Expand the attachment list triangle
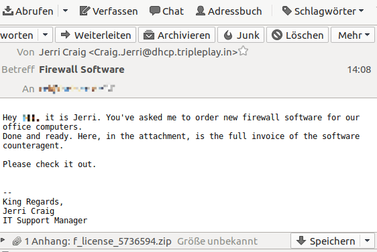 (x=3, y=240)
